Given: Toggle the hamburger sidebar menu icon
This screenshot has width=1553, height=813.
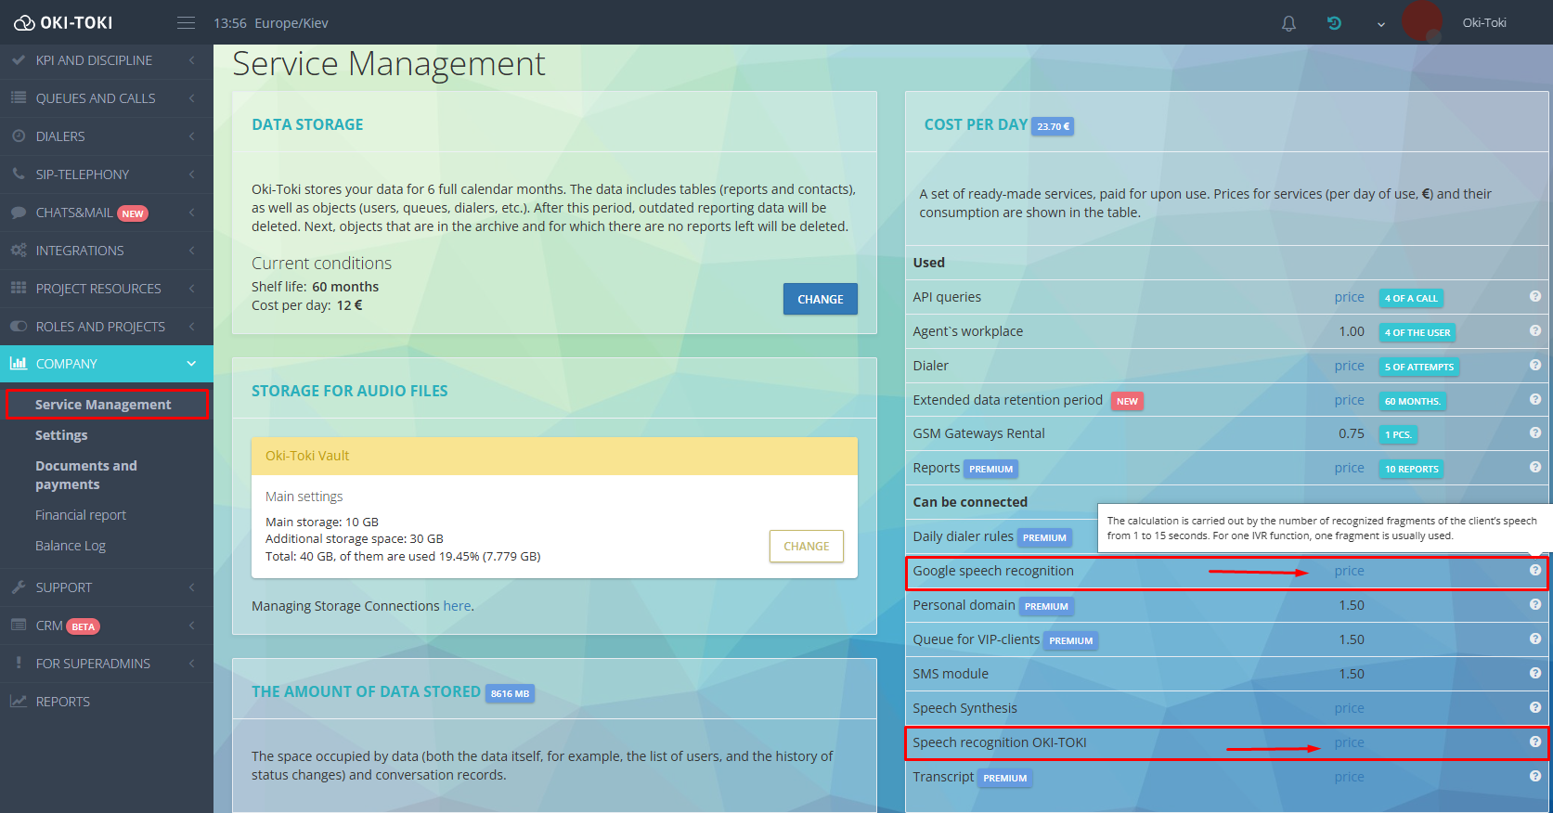Looking at the screenshot, I should pyautogui.click(x=186, y=22).
